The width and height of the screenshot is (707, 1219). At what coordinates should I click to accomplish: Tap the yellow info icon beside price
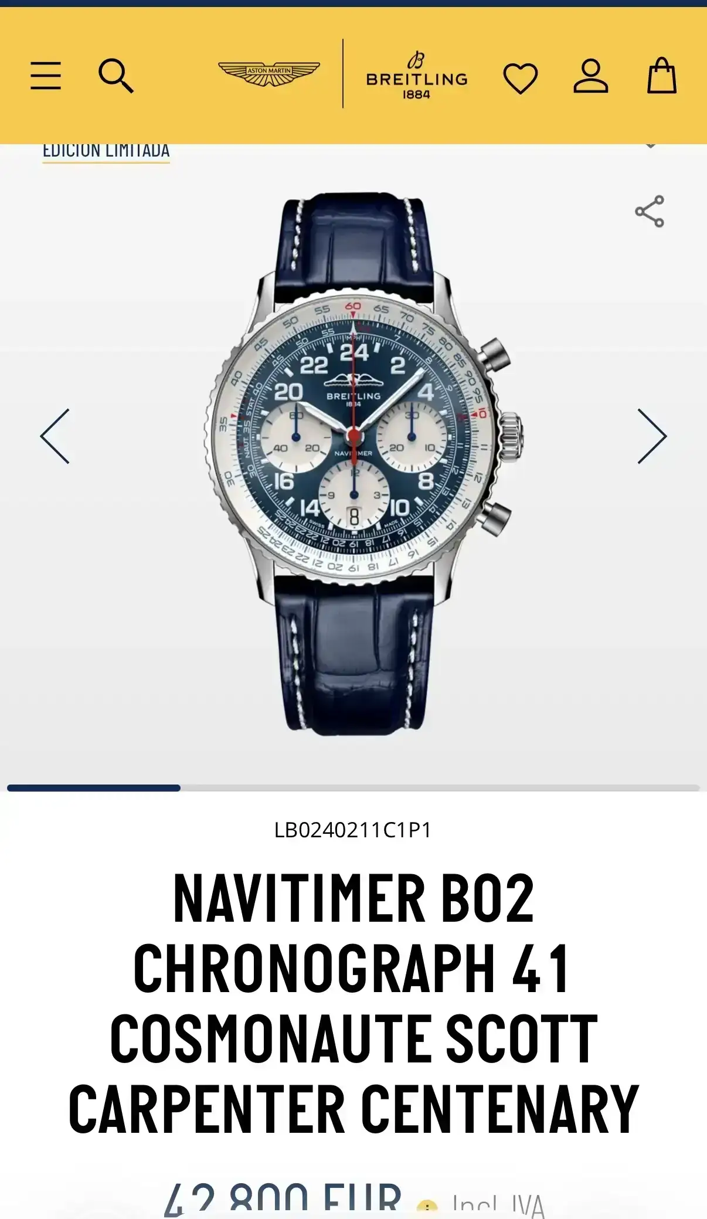[427, 1209]
